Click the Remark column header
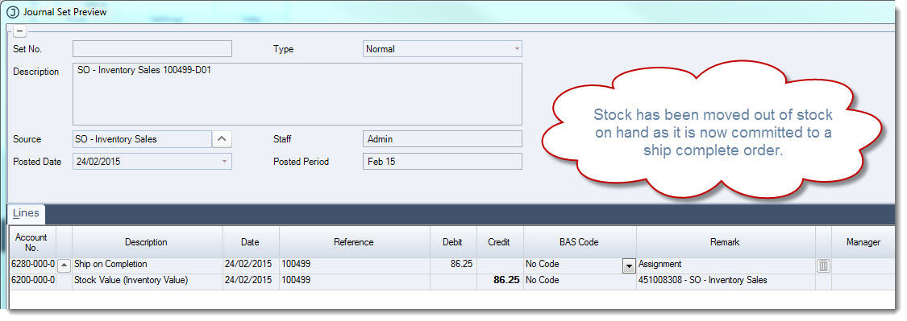The image size is (907, 321). tap(726, 242)
